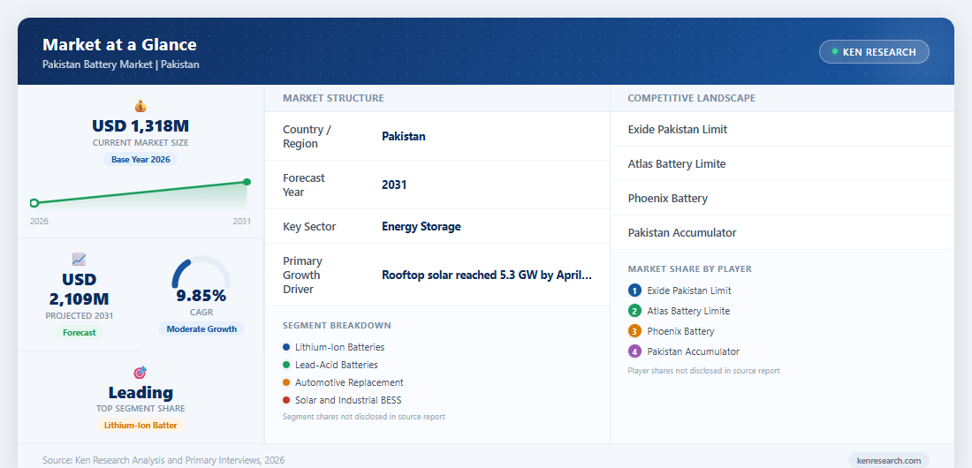Click the number 1 badge beside Exide Pakistan
This screenshot has width=972, height=468.
coord(634,291)
